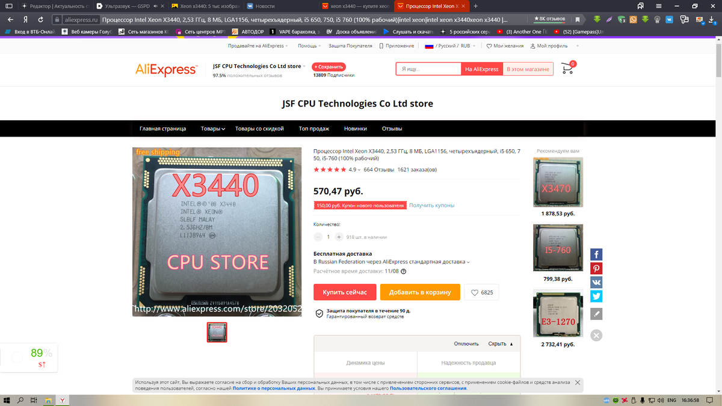Go back using the browser back arrow
Viewport: 722px width, 406px height.
(10, 19)
